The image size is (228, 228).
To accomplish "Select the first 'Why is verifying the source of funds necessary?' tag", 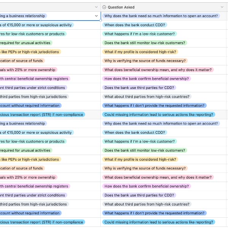I will click(145, 61).
